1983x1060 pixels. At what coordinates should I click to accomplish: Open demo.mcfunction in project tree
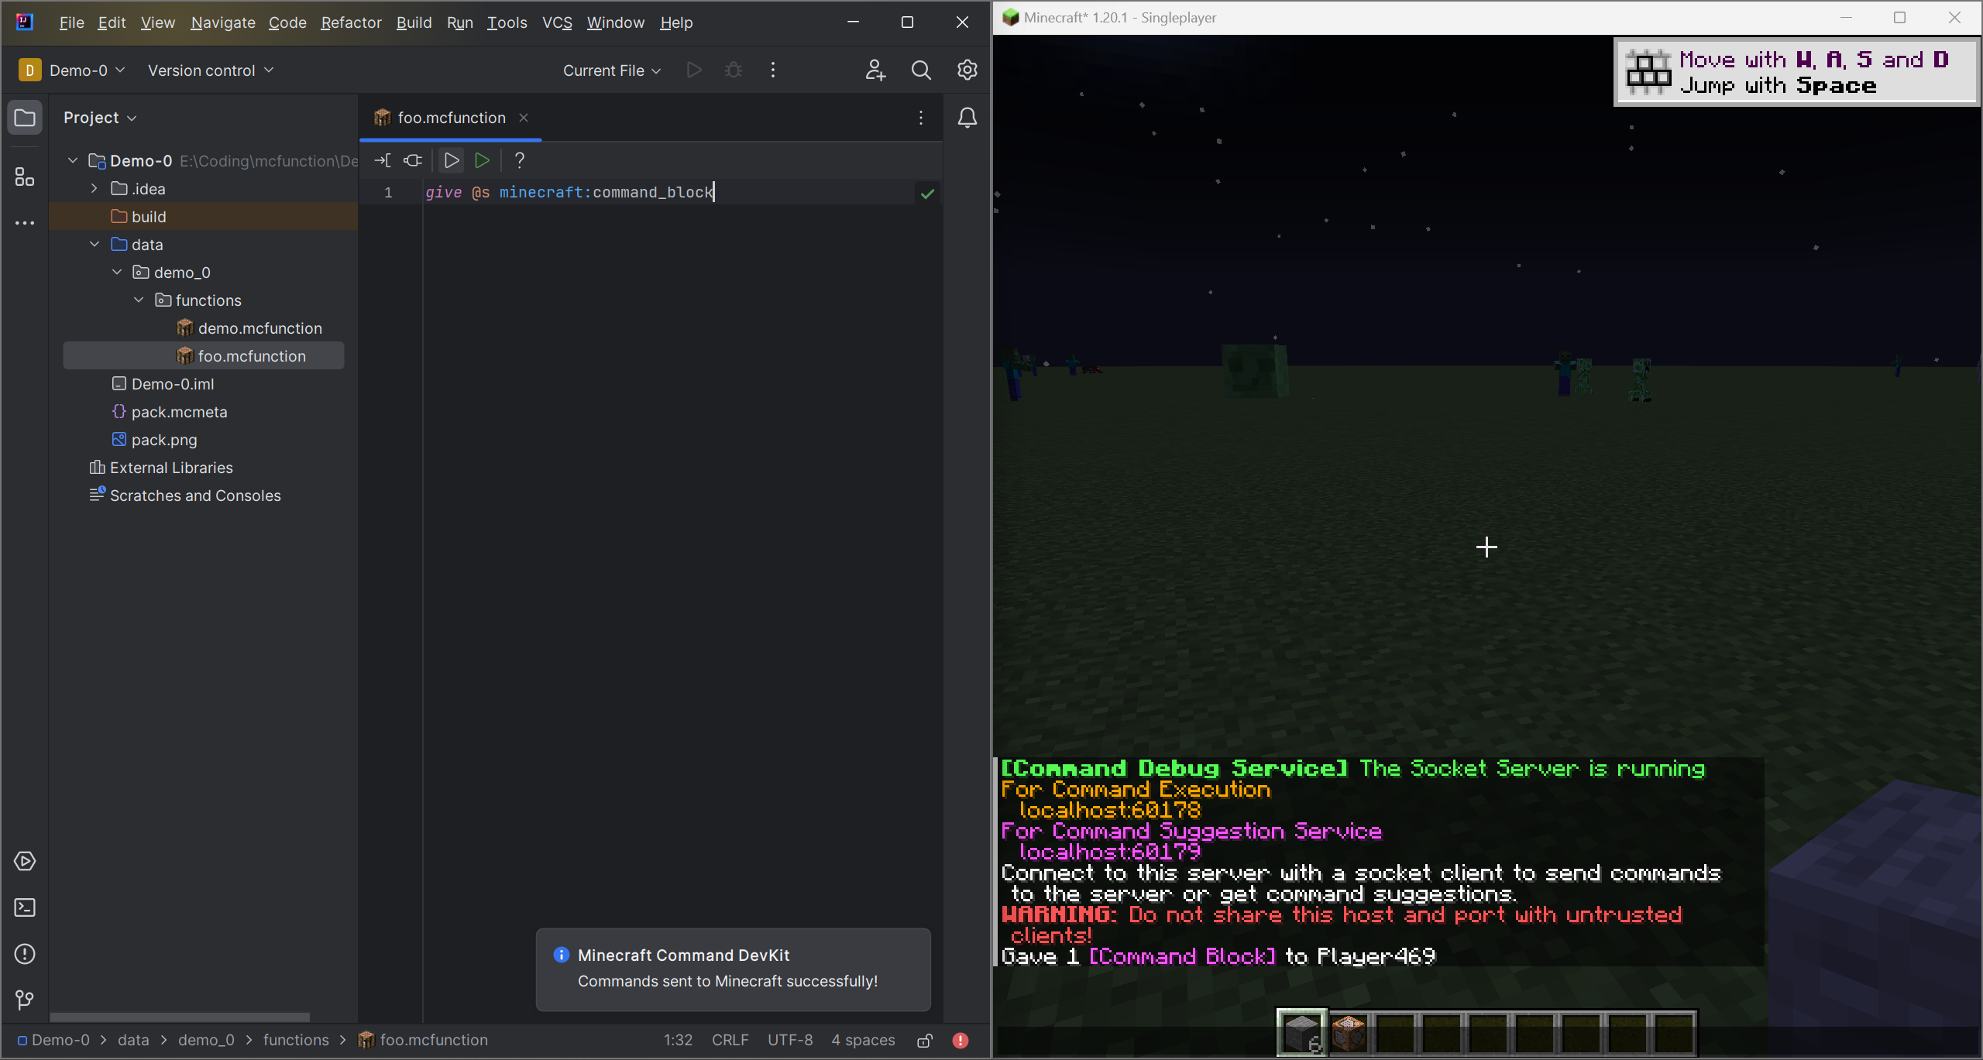(x=259, y=328)
